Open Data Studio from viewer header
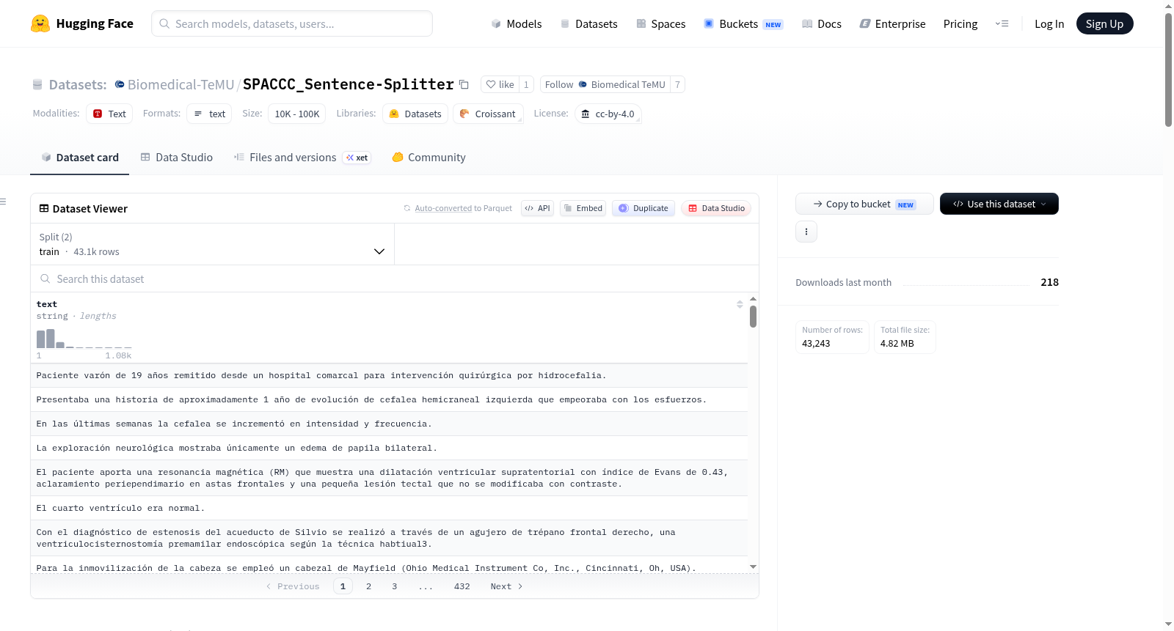The height and width of the screenshot is (631, 1174). (716, 208)
